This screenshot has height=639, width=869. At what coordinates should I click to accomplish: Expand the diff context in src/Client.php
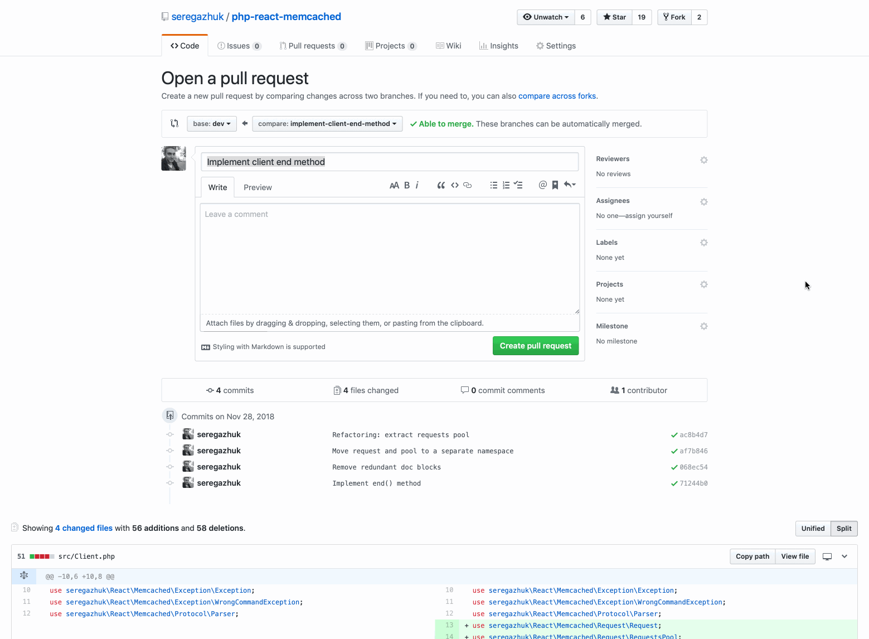tap(24, 575)
